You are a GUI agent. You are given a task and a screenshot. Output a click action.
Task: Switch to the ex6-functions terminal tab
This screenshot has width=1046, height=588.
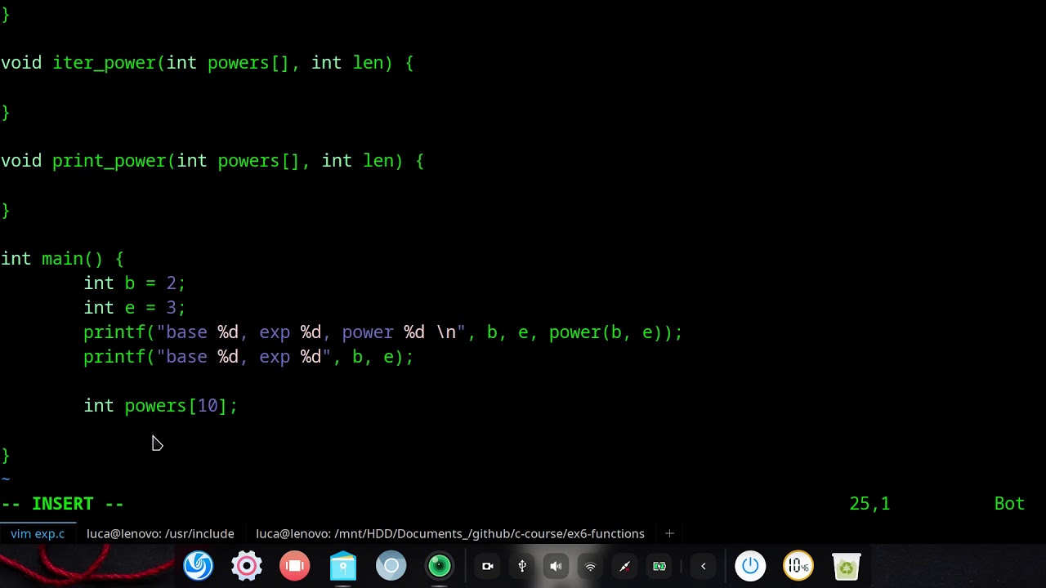tap(450, 533)
